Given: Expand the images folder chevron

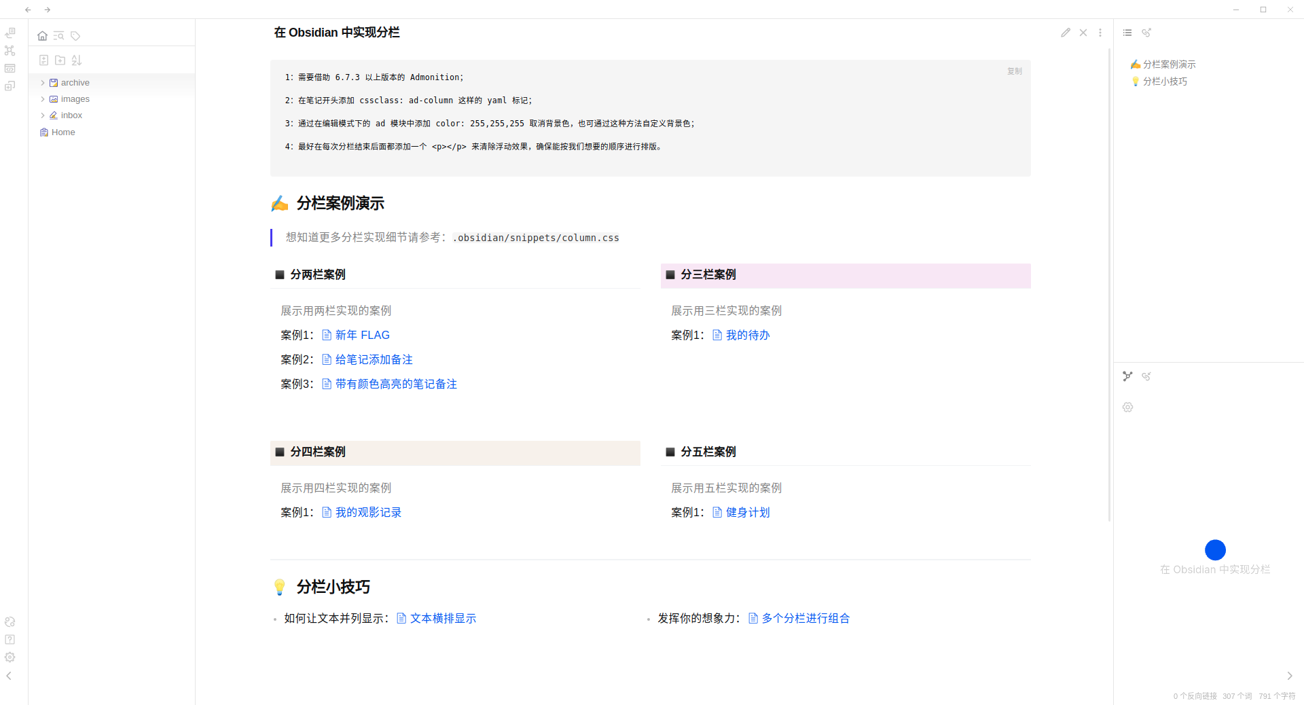Looking at the screenshot, I should (x=42, y=98).
